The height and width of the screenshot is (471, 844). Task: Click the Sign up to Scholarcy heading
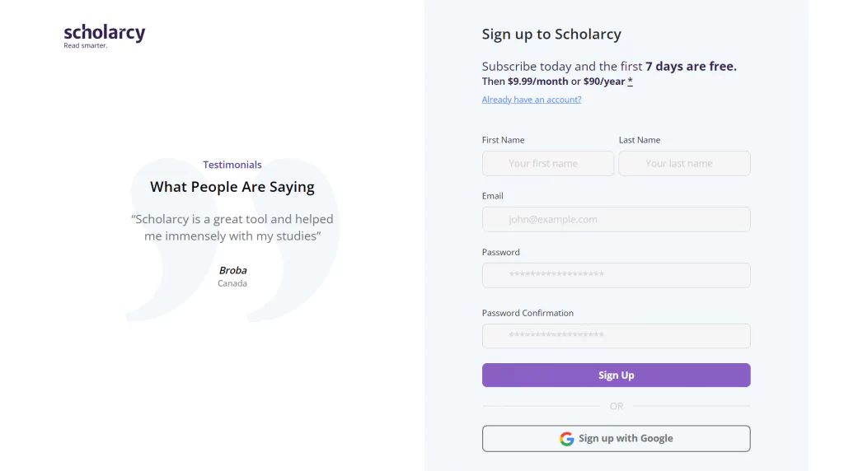coord(551,34)
